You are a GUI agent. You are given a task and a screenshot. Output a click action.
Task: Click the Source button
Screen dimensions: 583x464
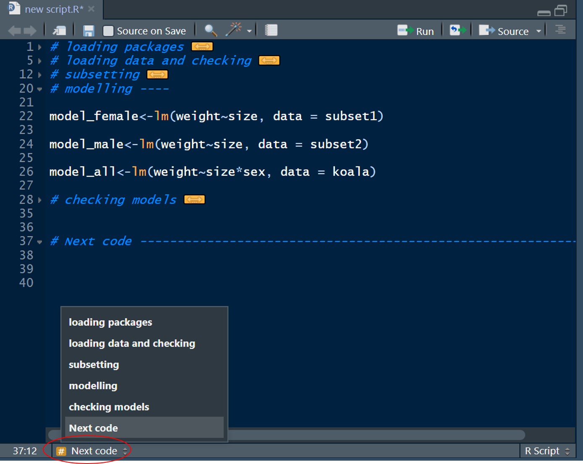pyautogui.click(x=505, y=31)
